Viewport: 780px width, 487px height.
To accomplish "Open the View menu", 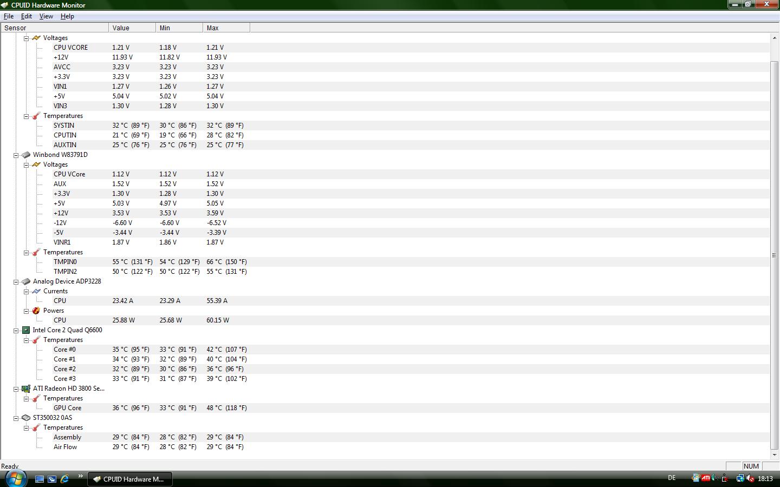I will (x=46, y=16).
